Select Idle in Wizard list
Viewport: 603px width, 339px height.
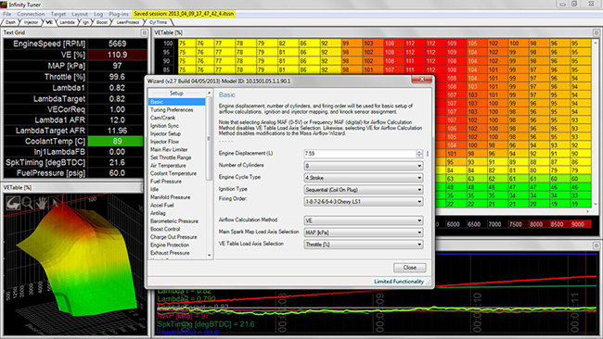coord(154,189)
